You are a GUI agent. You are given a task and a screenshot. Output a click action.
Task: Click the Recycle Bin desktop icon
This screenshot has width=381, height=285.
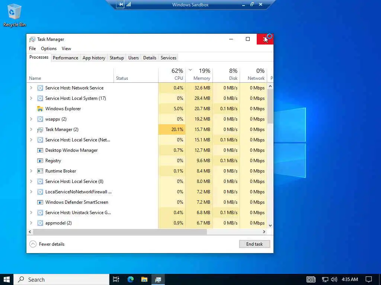15,14
